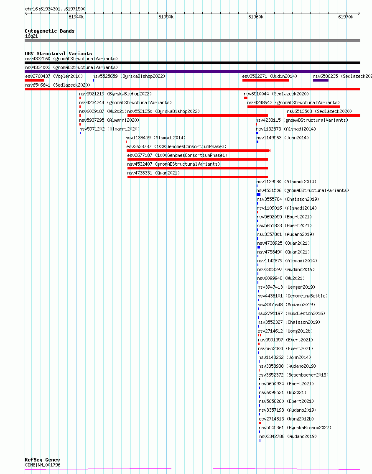The image size is (372, 474).
Task: Open the esv3638787 1000GenomesConsortiumPhase3 variant
Action: [176, 146]
